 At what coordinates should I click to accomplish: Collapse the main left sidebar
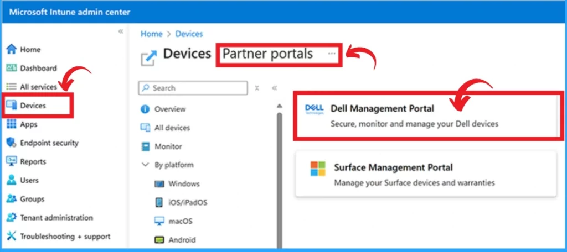pos(121,32)
